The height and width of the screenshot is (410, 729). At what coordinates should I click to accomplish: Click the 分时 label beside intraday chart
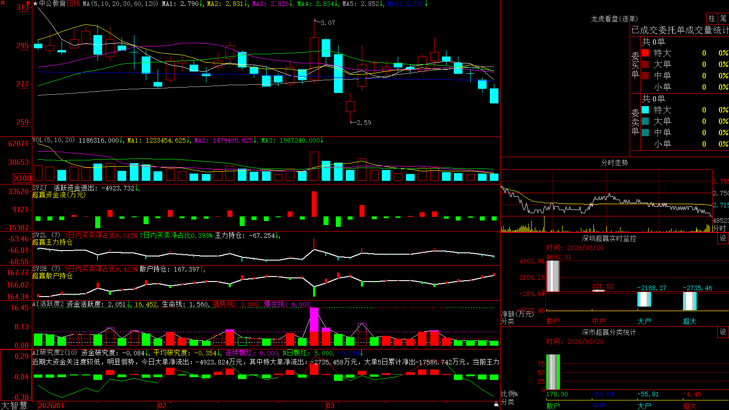(x=719, y=228)
